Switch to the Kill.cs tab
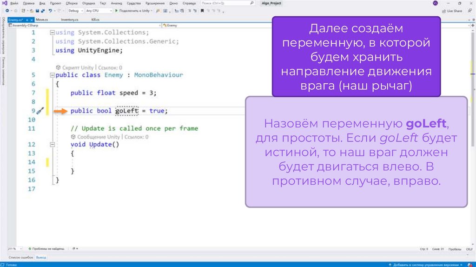Screen dimensions: 476x267 [x=95, y=20]
